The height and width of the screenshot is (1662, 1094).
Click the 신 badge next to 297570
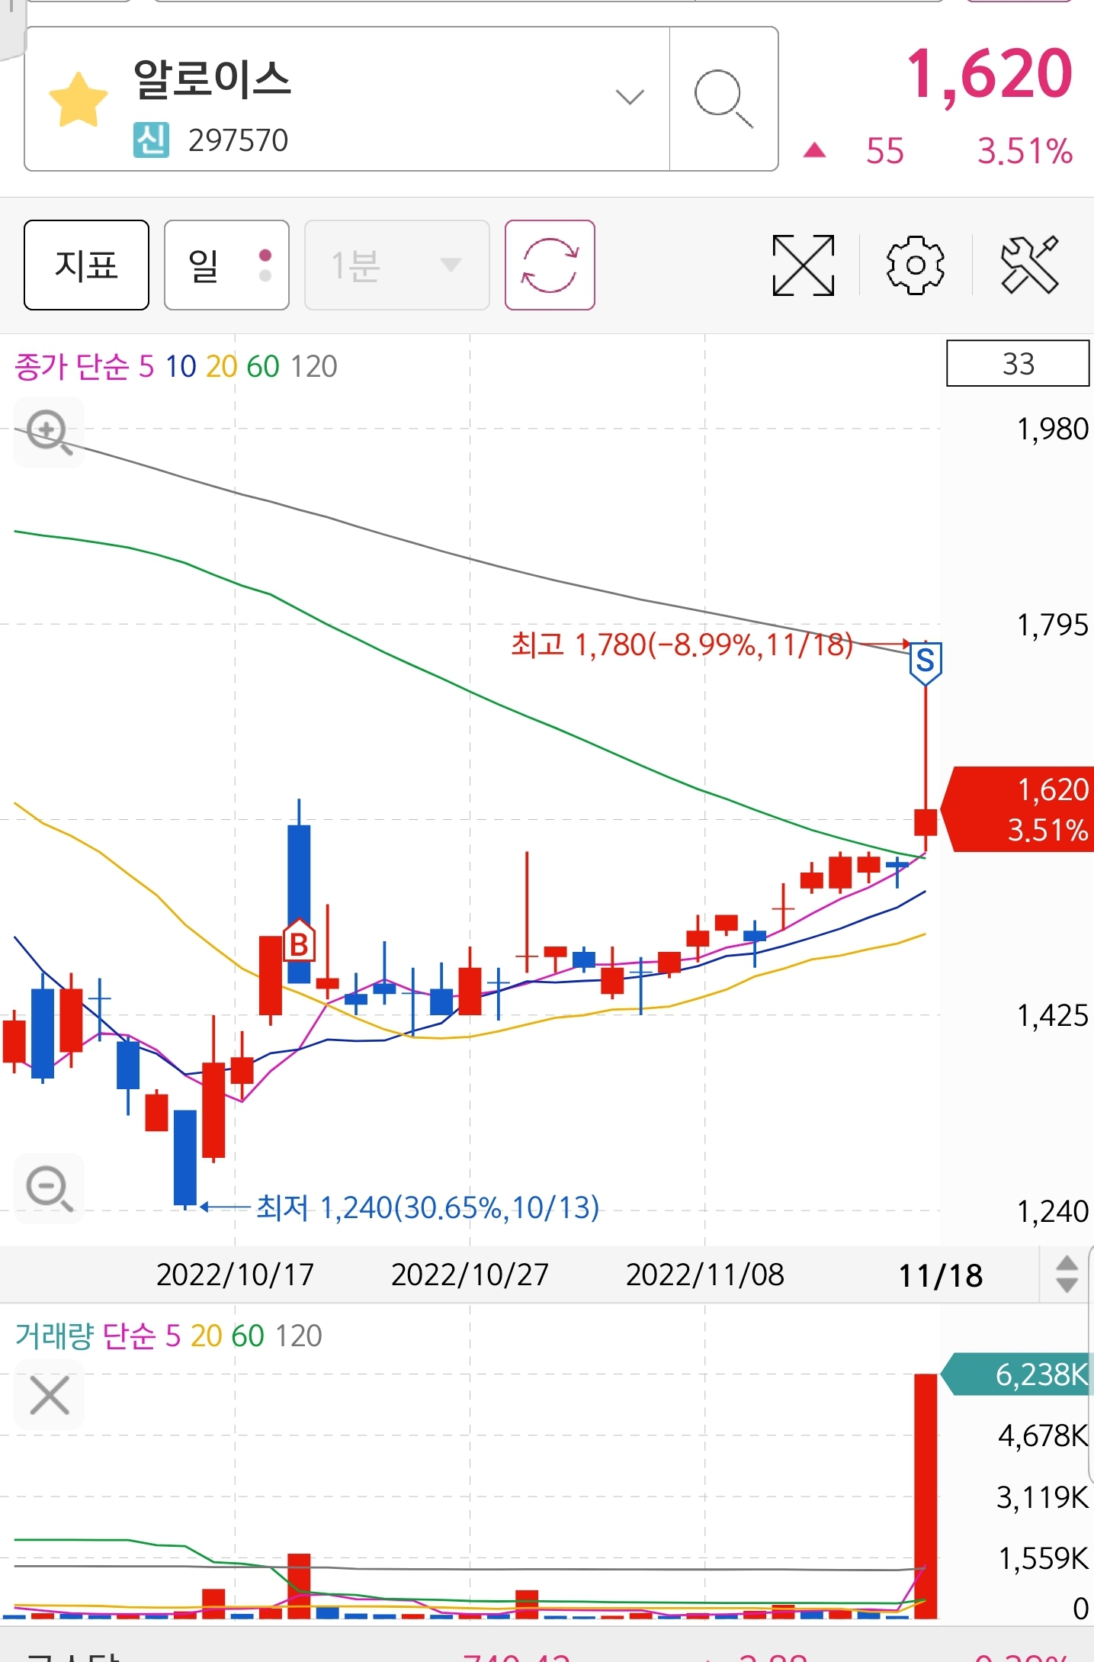pyautogui.click(x=151, y=140)
